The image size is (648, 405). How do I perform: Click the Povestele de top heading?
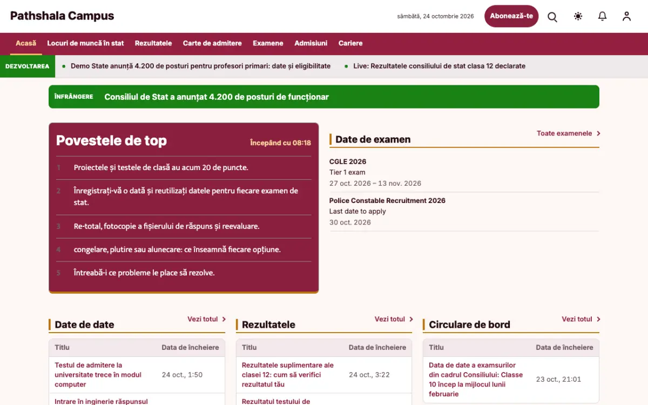pyautogui.click(x=111, y=140)
